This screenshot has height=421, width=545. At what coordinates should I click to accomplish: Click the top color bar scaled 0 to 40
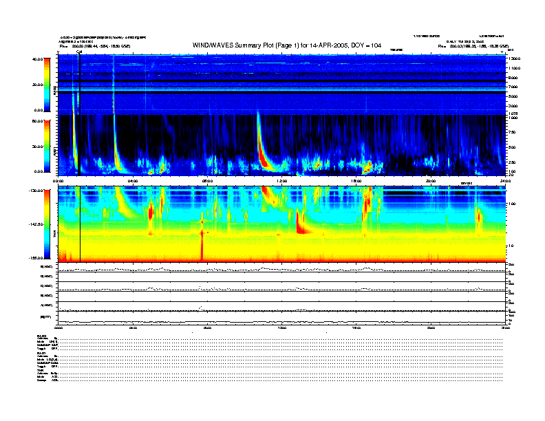point(47,85)
